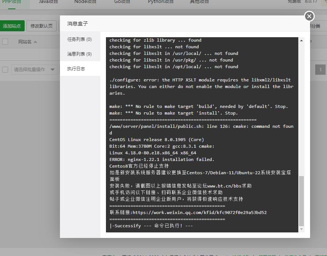Image resolution: width=327 pixels, height=256 pixels.
Task: Click the Centos8官方已经停止支持 line
Action: pyautogui.click(x=139, y=166)
